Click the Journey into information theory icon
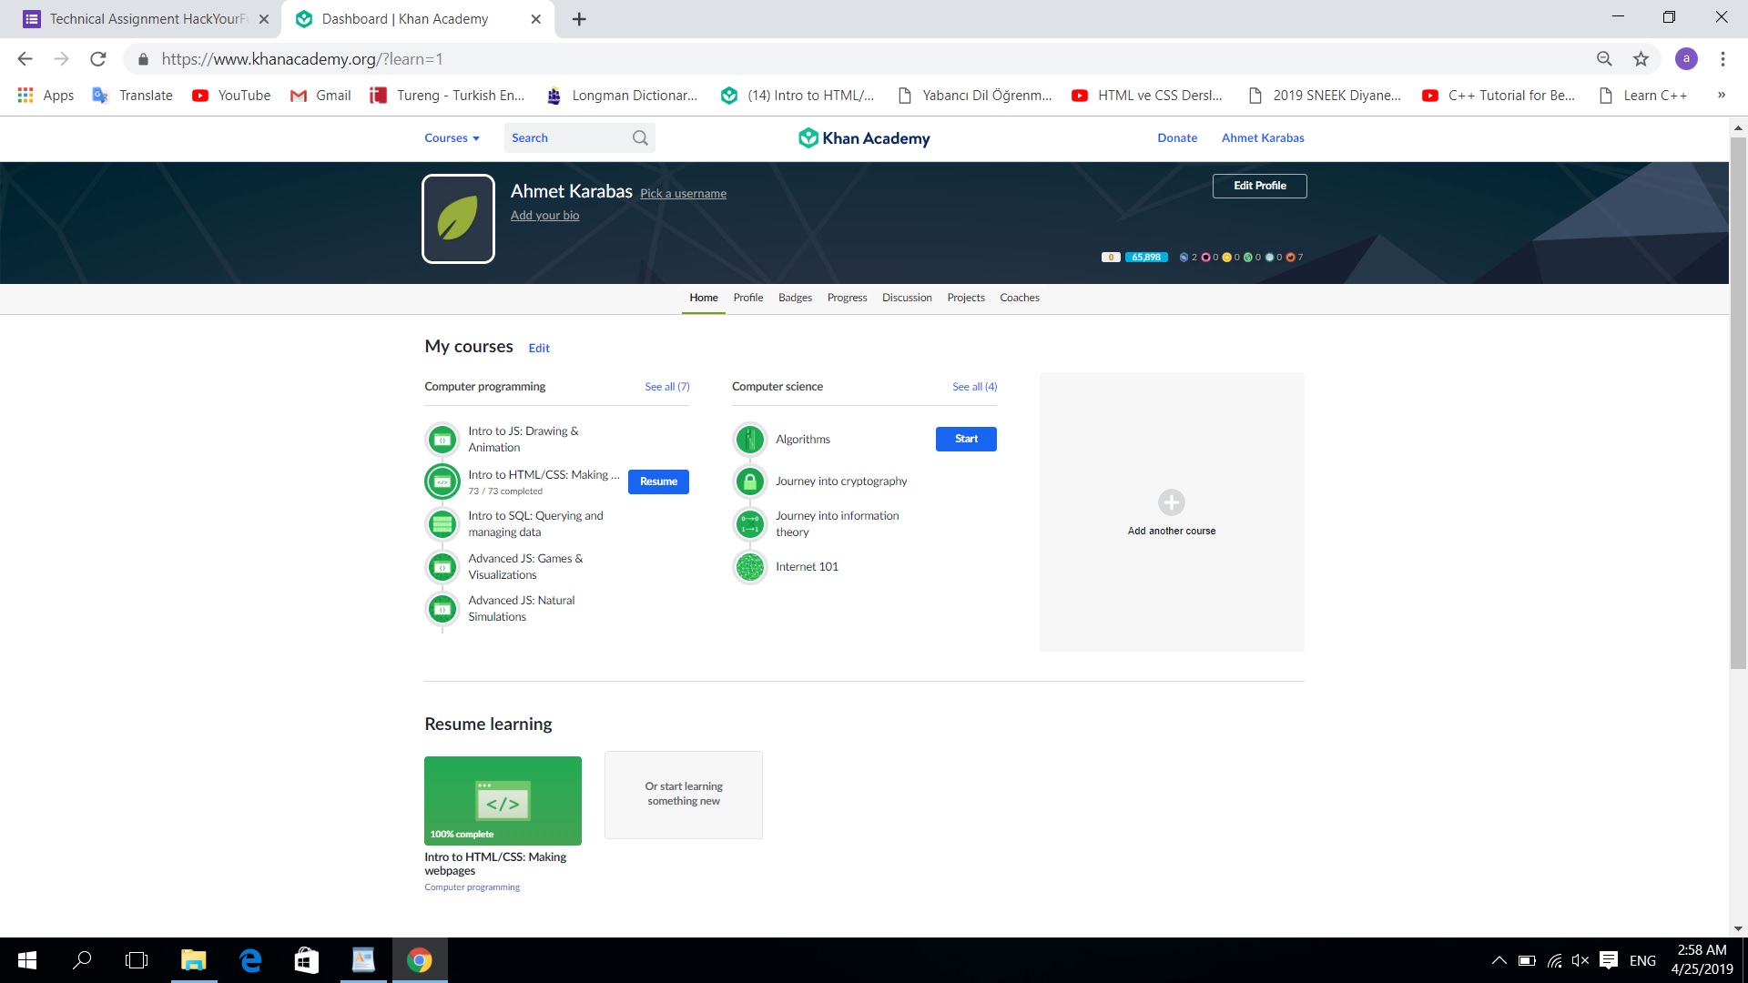 [x=750, y=523]
